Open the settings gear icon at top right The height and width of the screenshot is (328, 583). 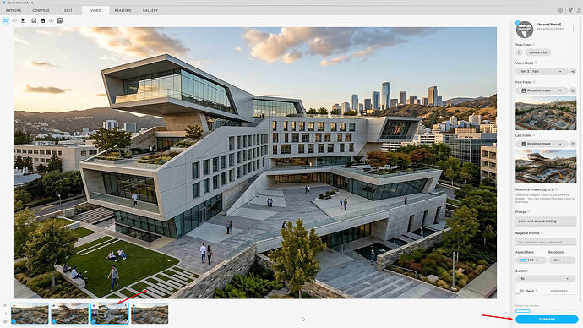561,10
